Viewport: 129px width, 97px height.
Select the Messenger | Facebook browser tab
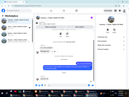[x=14, y=2]
